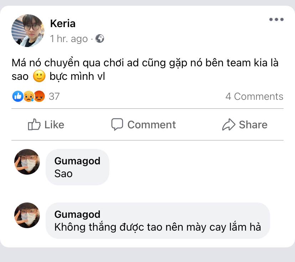Select the "Sao" comment text

click(x=63, y=174)
